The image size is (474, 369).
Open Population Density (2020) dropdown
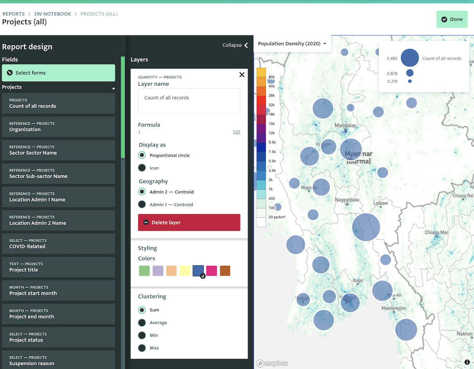[292, 44]
